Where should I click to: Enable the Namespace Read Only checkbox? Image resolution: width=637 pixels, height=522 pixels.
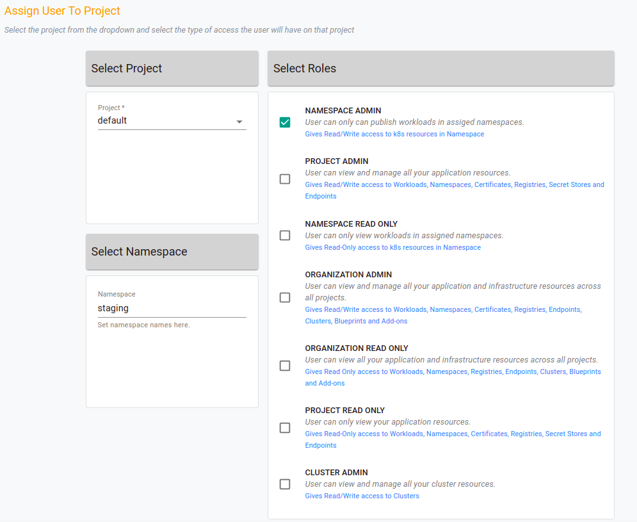point(285,236)
